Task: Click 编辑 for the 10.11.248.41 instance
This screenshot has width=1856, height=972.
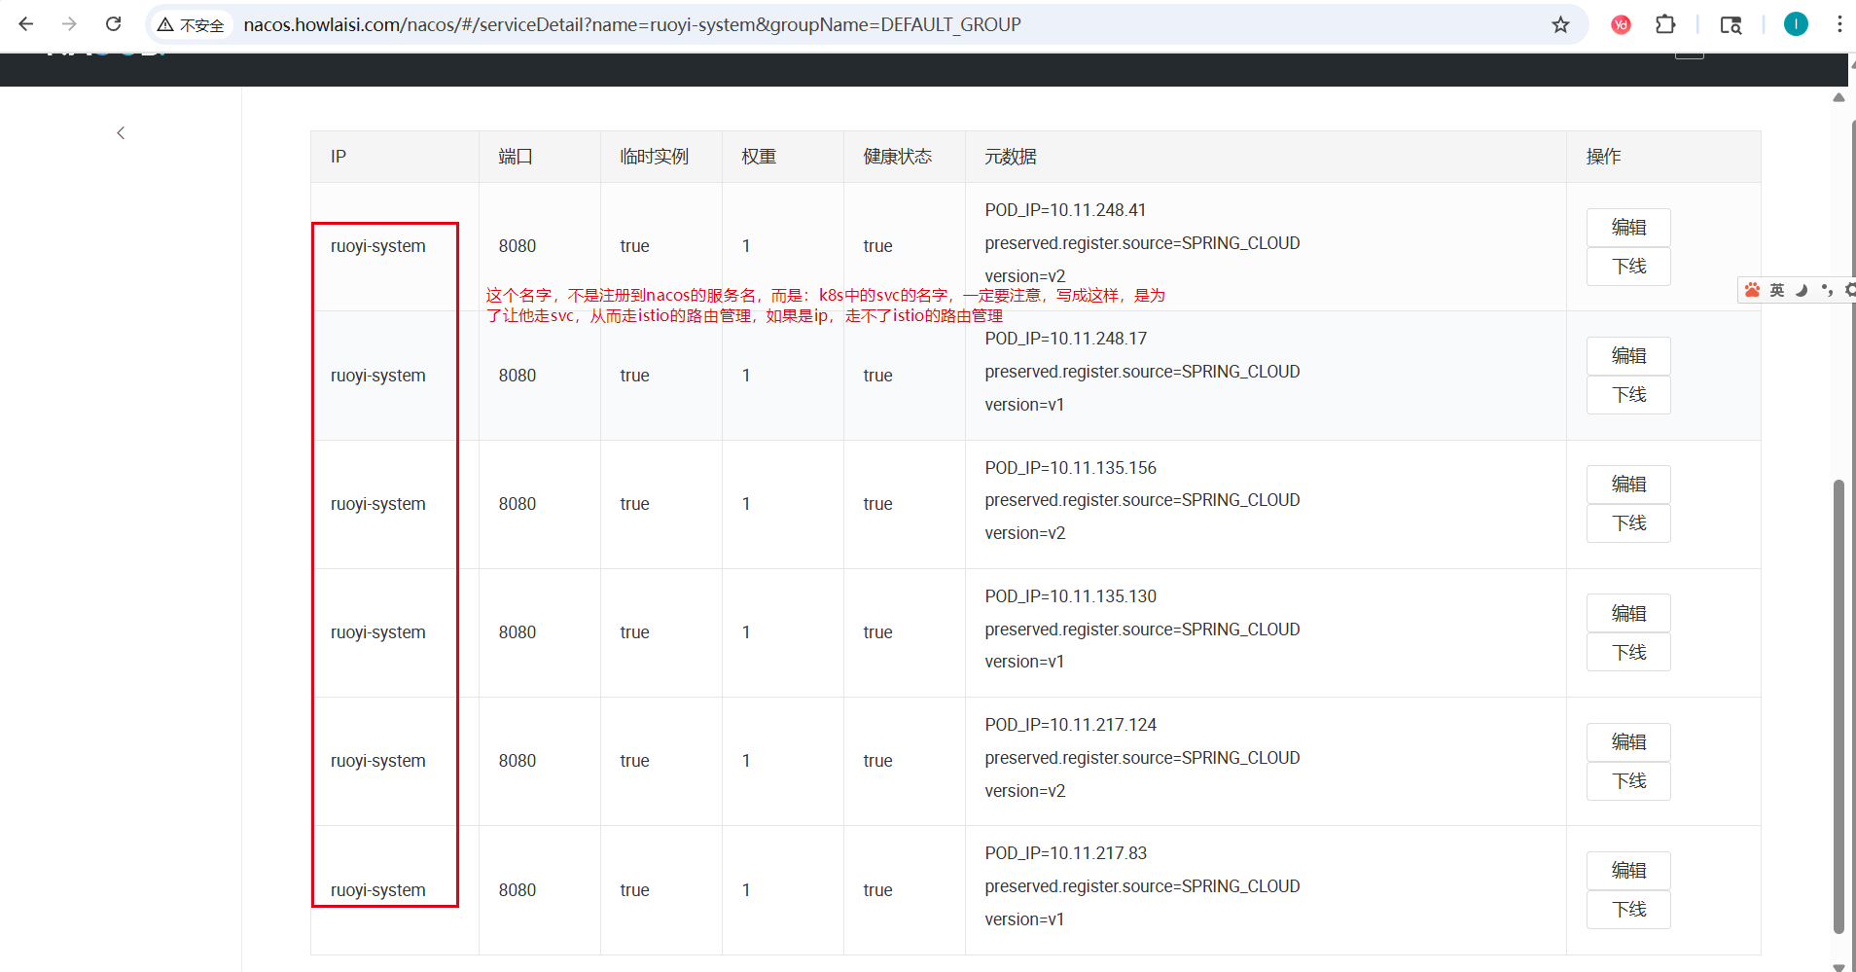Action: click(1627, 228)
